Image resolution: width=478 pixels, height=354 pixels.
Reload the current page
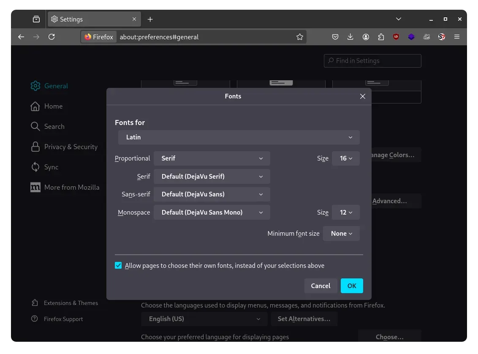[52, 37]
